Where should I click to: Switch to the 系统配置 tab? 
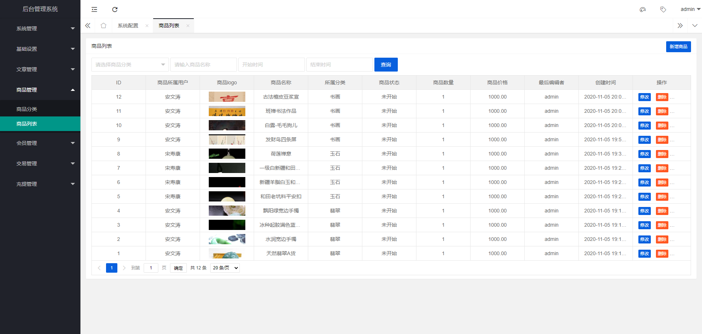point(128,26)
